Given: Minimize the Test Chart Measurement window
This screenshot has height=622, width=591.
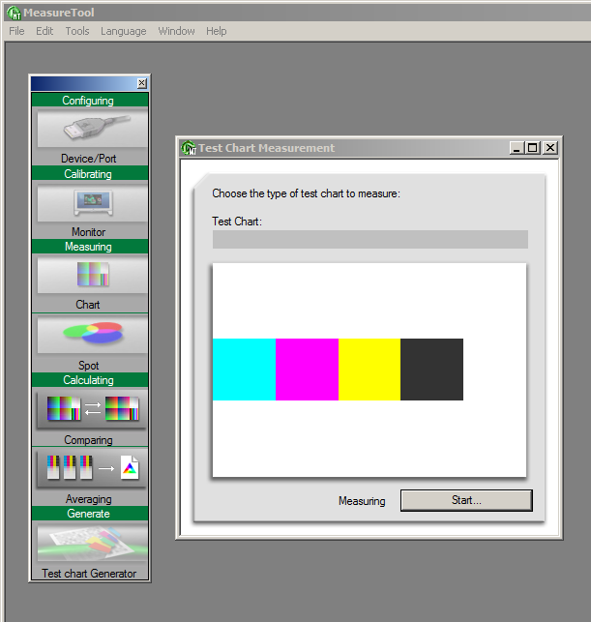Looking at the screenshot, I should pos(517,148).
